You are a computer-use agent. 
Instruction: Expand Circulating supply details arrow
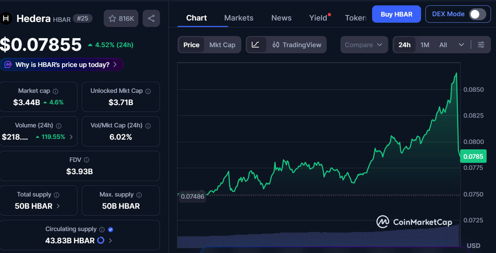[x=110, y=240]
